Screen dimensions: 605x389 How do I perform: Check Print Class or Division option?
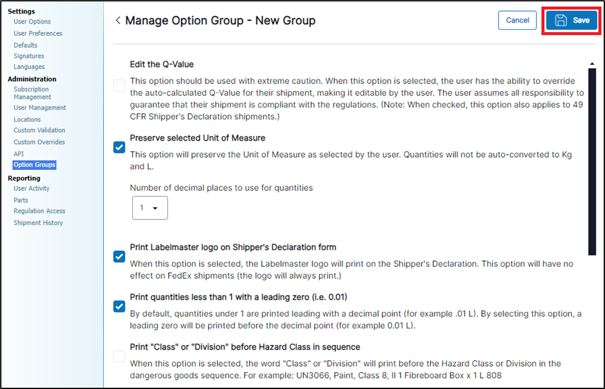pyautogui.click(x=119, y=356)
